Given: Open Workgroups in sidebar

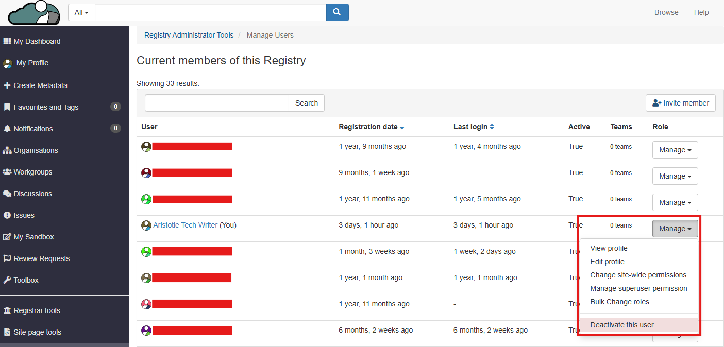Looking at the screenshot, I should click(32, 172).
